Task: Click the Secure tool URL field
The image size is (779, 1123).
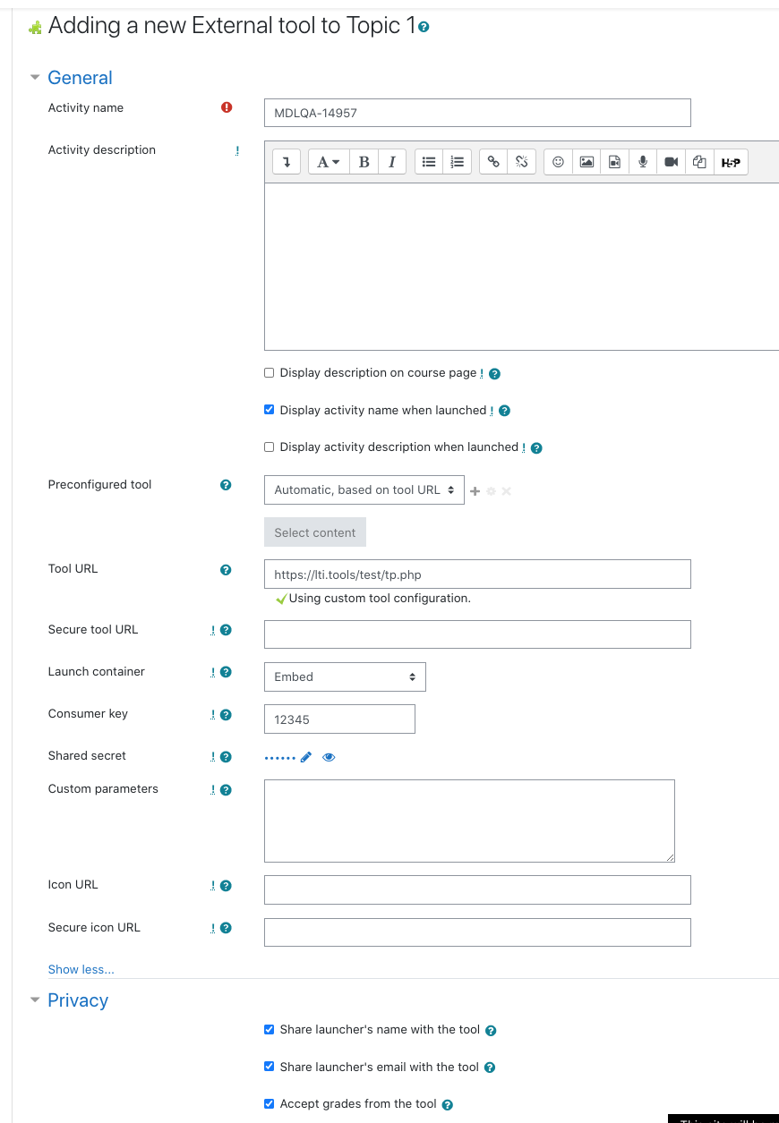Action: 477,634
